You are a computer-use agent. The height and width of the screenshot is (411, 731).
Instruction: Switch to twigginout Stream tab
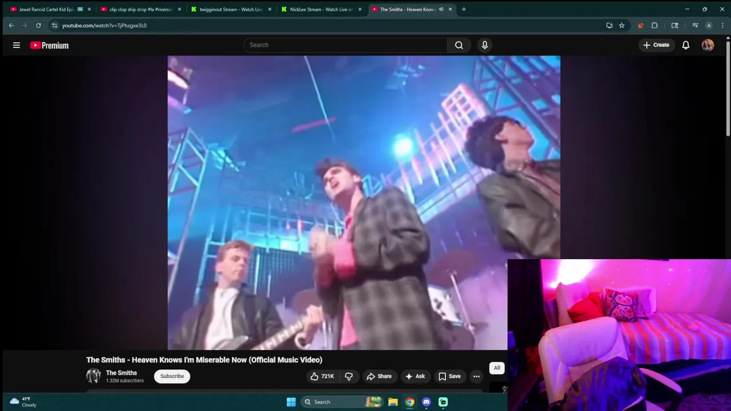point(231,9)
